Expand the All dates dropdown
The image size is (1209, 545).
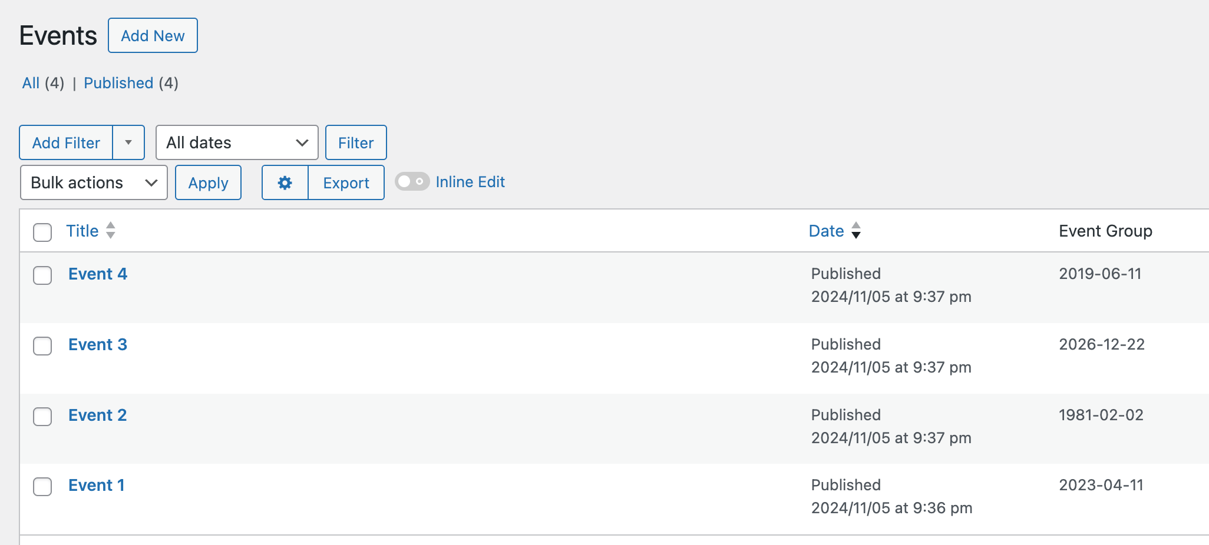pos(237,143)
